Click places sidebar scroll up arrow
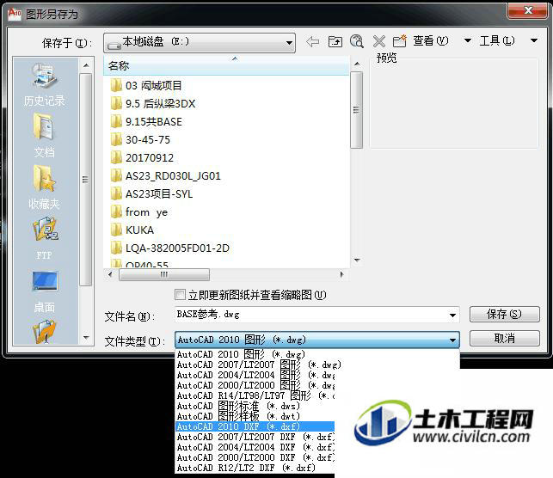The height and width of the screenshot is (478, 553). tap(86, 65)
